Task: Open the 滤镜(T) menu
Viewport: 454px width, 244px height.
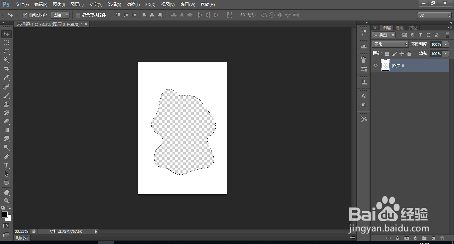Action: 133,5
